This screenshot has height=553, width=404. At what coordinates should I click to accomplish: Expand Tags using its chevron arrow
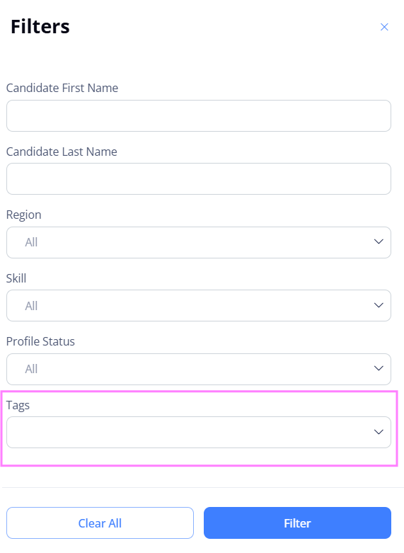pyautogui.click(x=379, y=432)
